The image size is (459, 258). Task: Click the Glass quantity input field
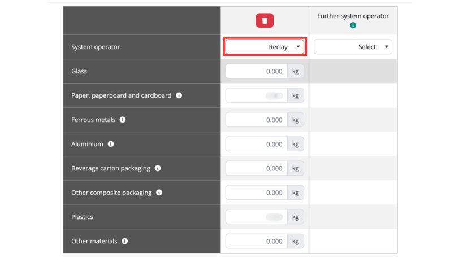click(257, 71)
